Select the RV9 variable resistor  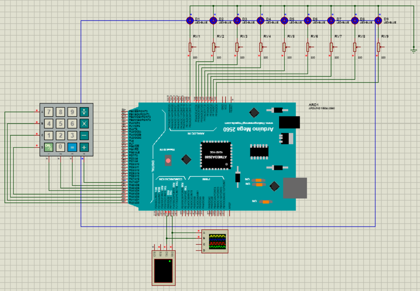379,47
